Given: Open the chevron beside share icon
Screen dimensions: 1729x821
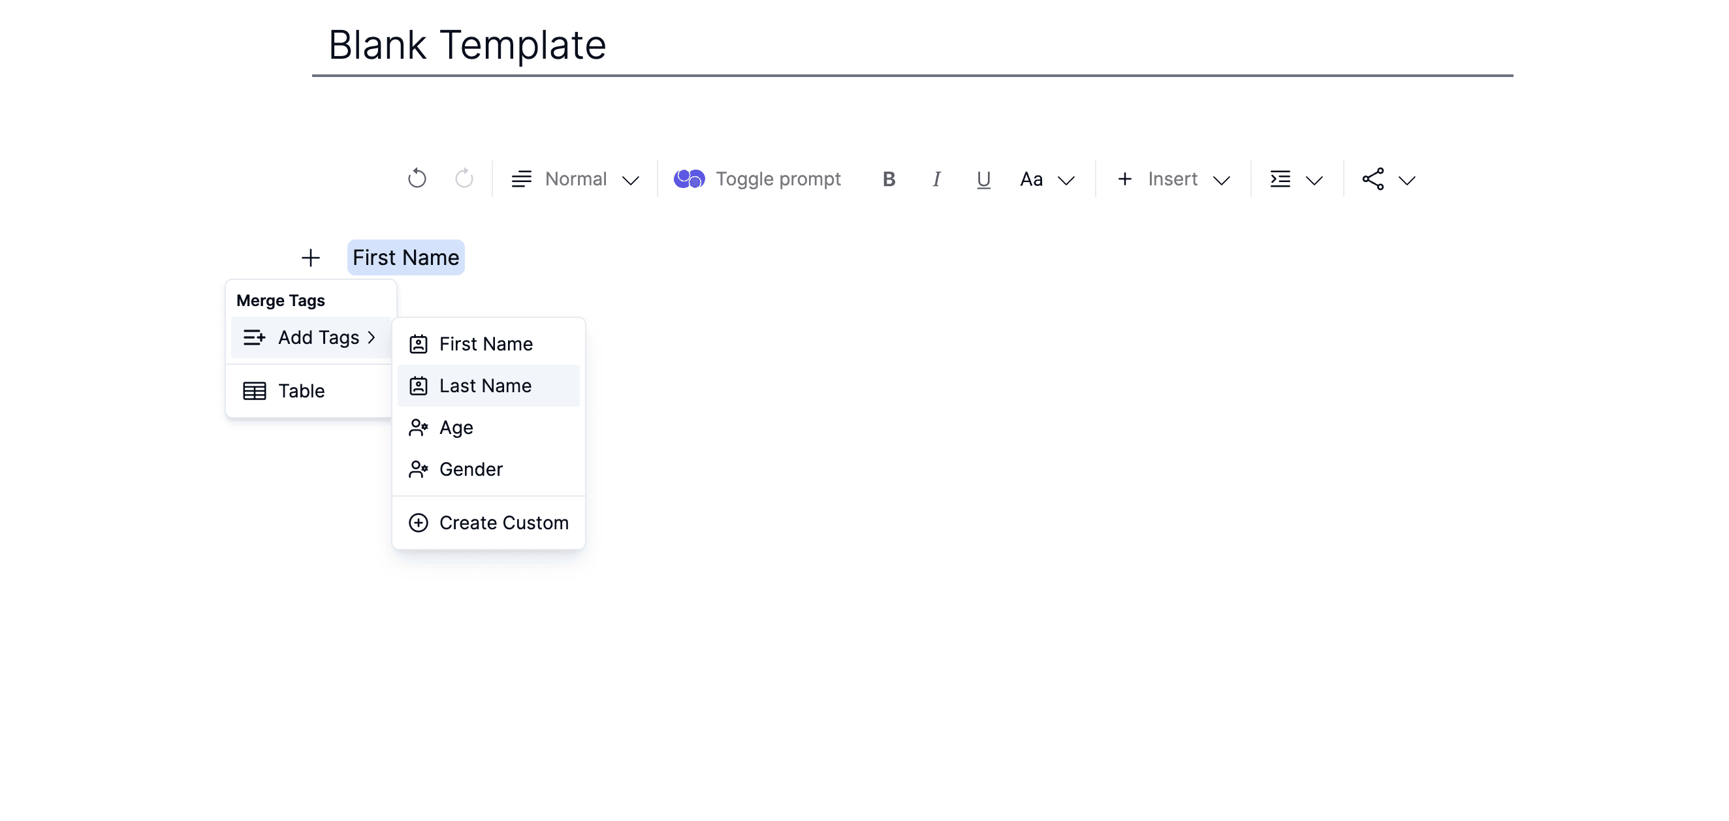Looking at the screenshot, I should (x=1407, y=179).
